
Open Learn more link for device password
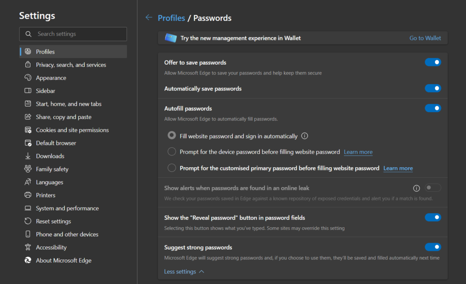pos(358,152)
